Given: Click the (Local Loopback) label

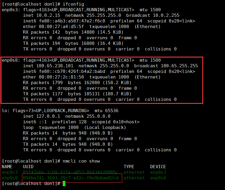Looking at the screenshot, I should pyautogui.click(x=105, y=127).
